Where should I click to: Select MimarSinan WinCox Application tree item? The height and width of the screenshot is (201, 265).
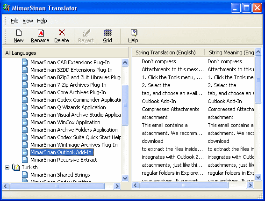(65, 122)
